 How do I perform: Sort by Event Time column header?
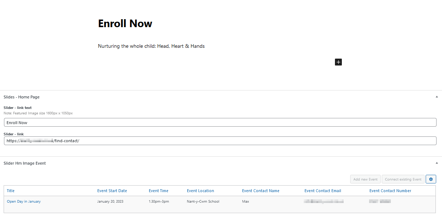click(159, 191)
